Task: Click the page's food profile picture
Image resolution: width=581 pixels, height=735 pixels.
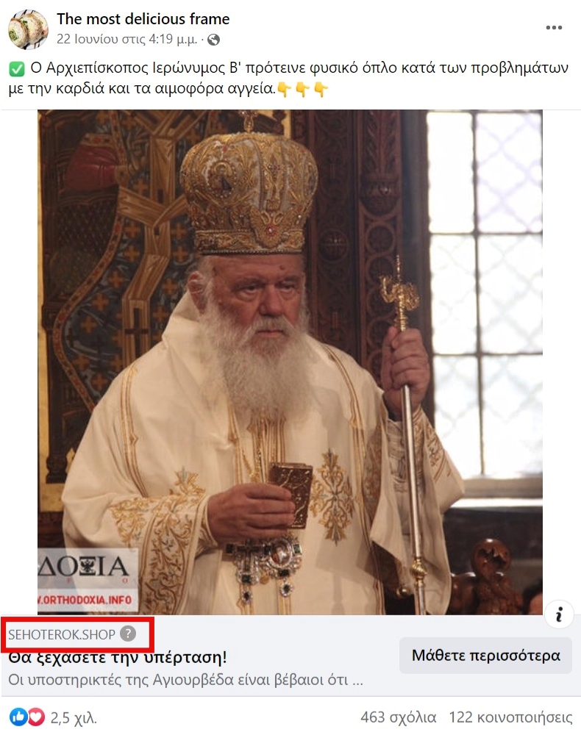Action: (28, 29)
